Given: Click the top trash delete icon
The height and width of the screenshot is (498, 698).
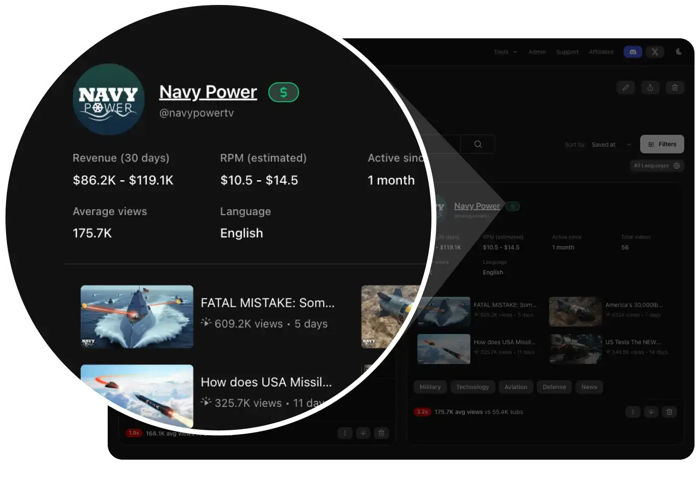Looking at the screenshot, I should [x=675, y=88].
